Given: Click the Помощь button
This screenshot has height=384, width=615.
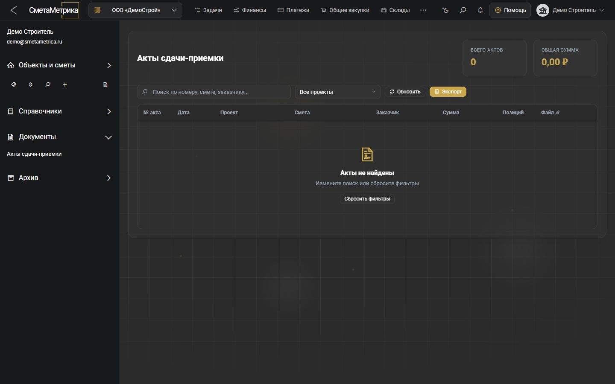Looking at the screenshot, I should (x=510, y=10).
